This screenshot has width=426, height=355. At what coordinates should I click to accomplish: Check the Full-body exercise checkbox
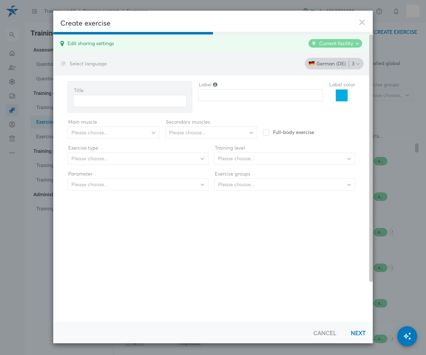[266, 132]
